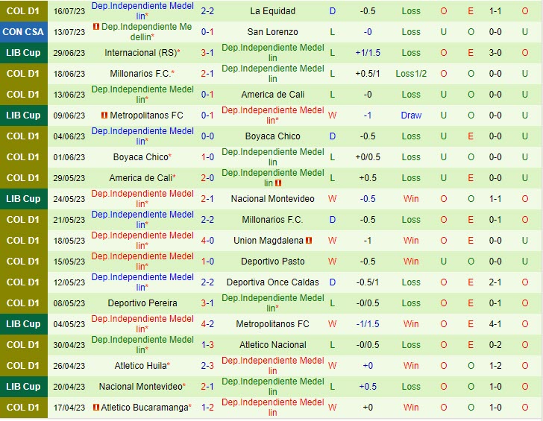Viewport: 543px width, 421px height.
Task: Click score 2-3 of Atletico Huila match
Action: [207, 366]
